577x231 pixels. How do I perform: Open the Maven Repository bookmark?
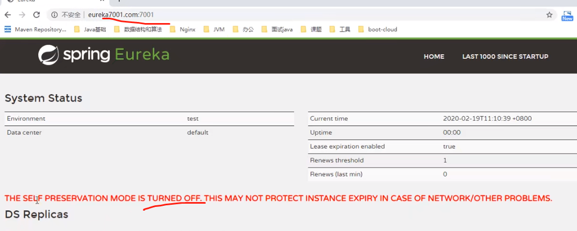35,29
